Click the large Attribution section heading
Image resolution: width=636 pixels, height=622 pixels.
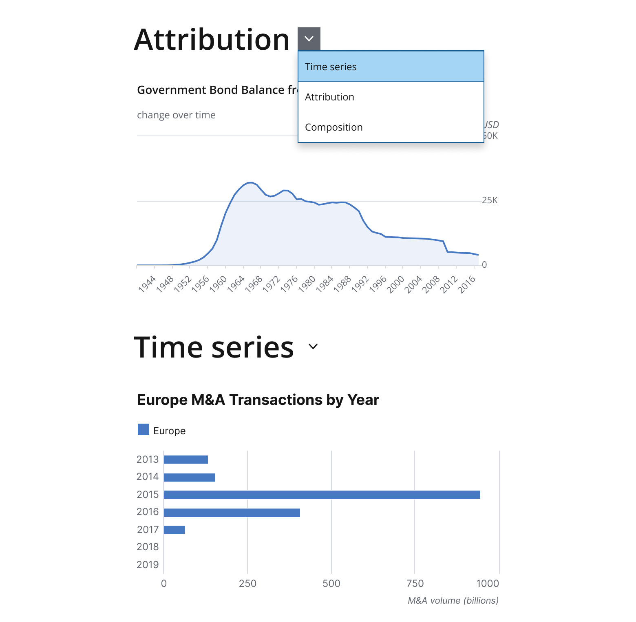[212, 40]
